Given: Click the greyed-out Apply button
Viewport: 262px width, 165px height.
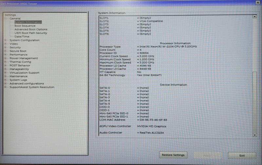Looking at the screenshot, I should [208, 155].
